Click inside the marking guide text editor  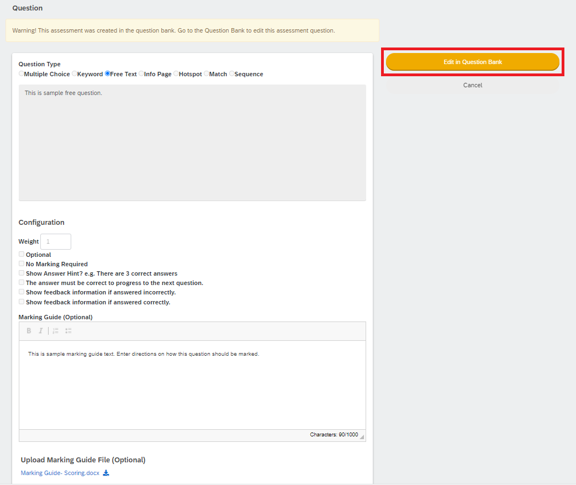pyautogui.click(x=193, y=384)
